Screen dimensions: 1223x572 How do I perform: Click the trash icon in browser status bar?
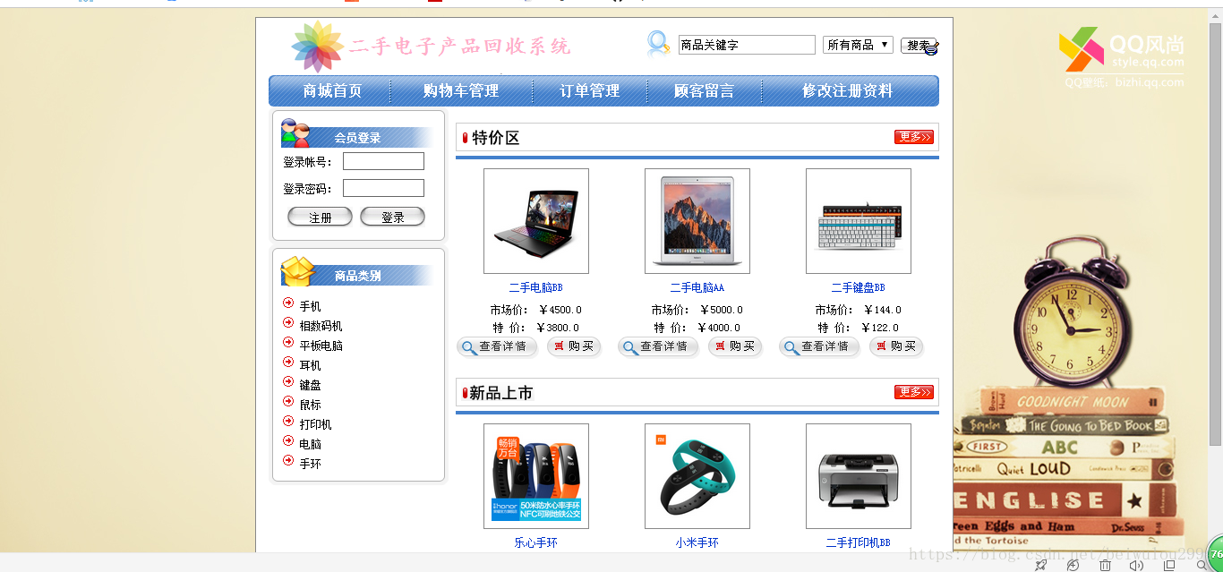[1105, 565]
